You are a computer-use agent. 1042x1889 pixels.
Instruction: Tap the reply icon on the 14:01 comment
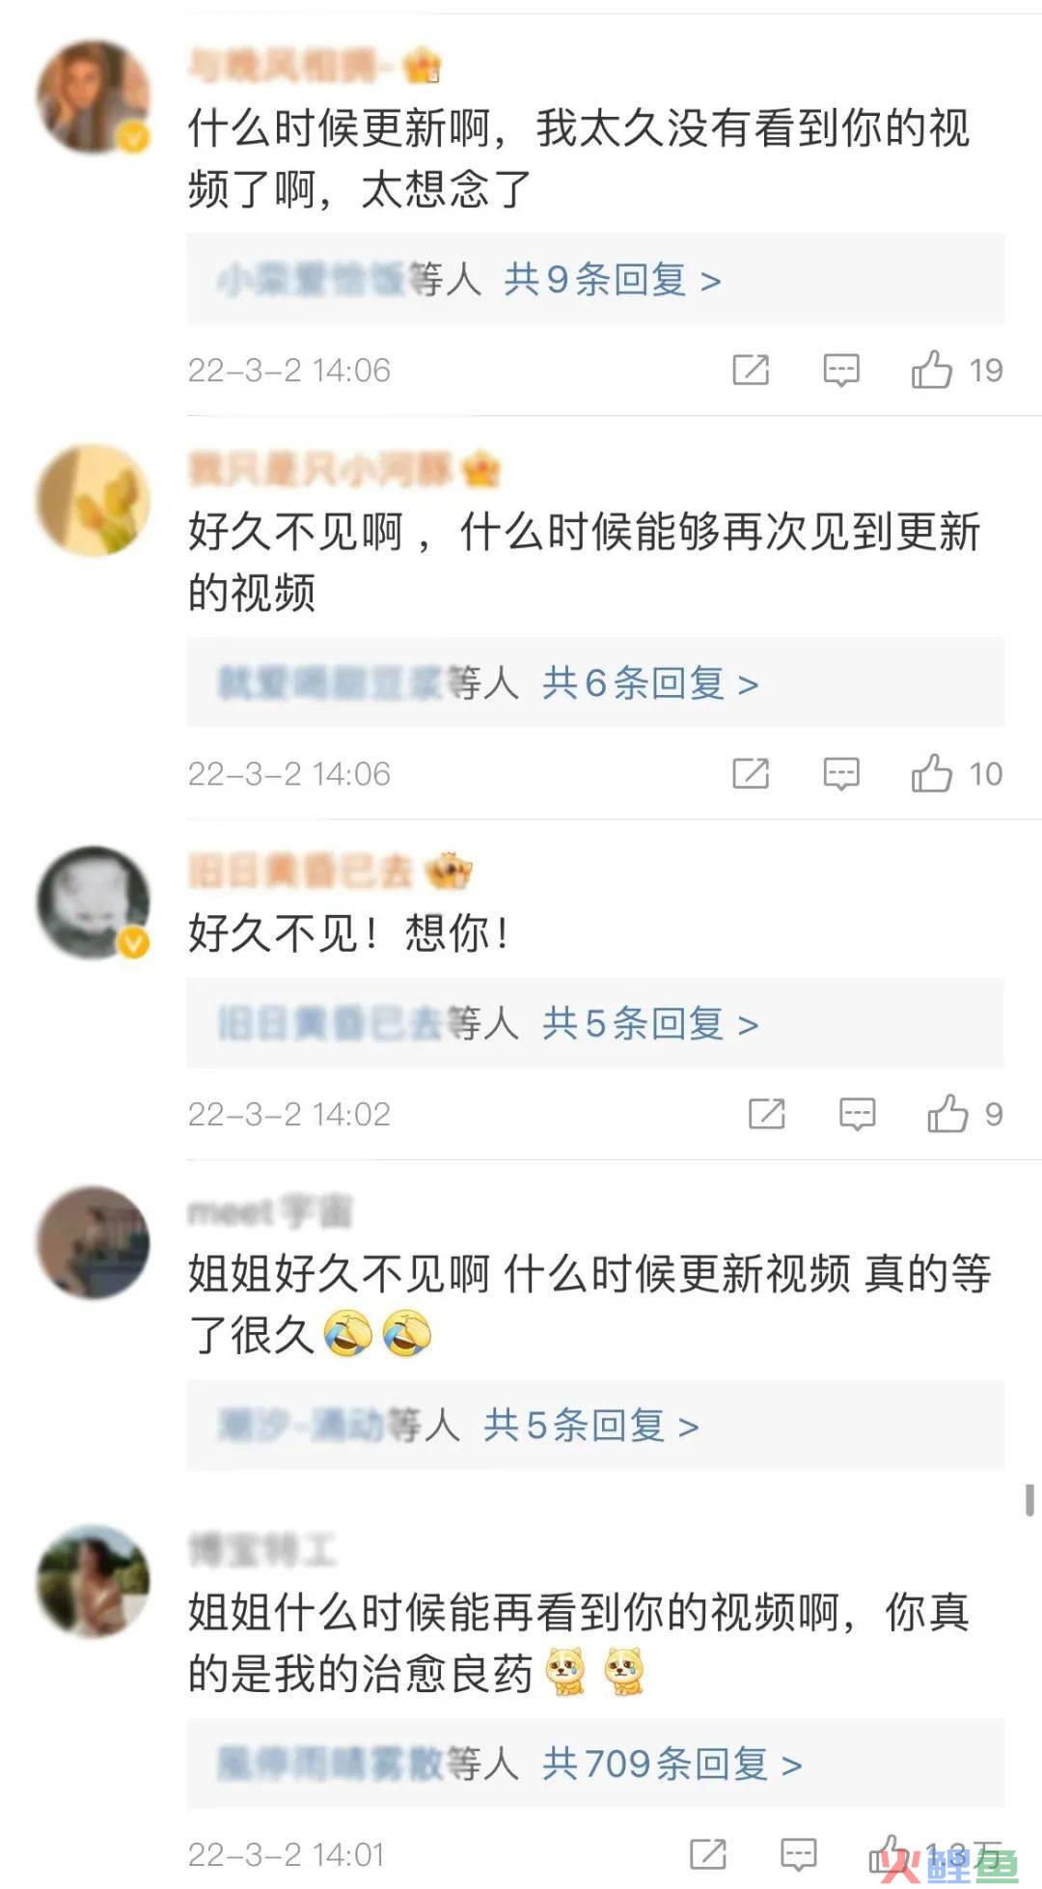pos(799,1854)
